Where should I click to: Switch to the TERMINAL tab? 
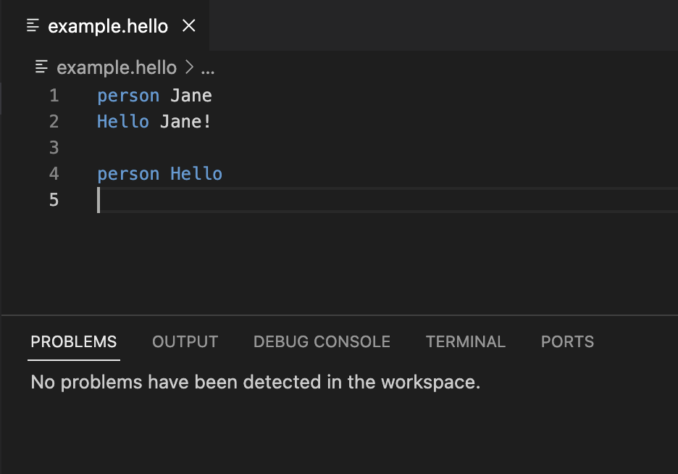tap(466, 341)
